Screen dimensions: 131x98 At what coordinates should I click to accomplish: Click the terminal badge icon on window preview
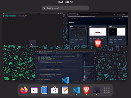coord(33,43)
